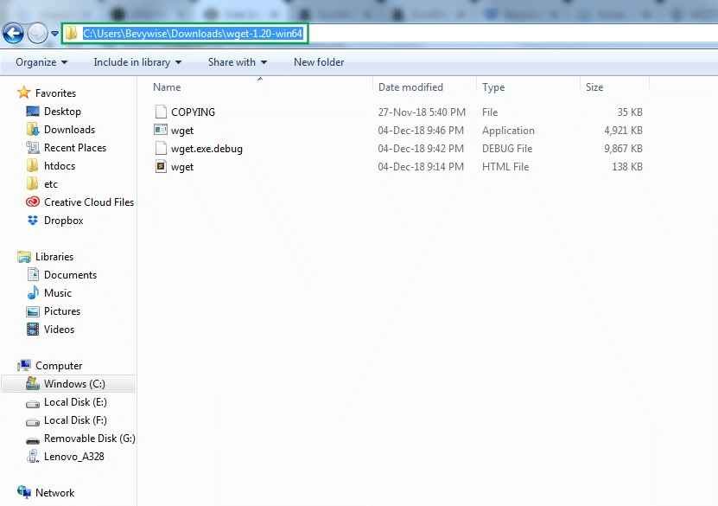Screen dimensions: 718x506
Task: Select the COPYING file icon
Action: point(161,112)
